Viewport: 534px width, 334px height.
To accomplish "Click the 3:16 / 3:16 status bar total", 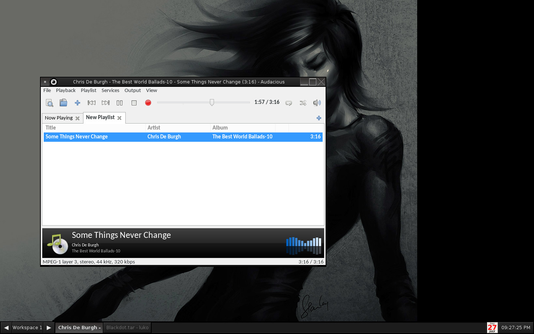I will tap(311, 262).
